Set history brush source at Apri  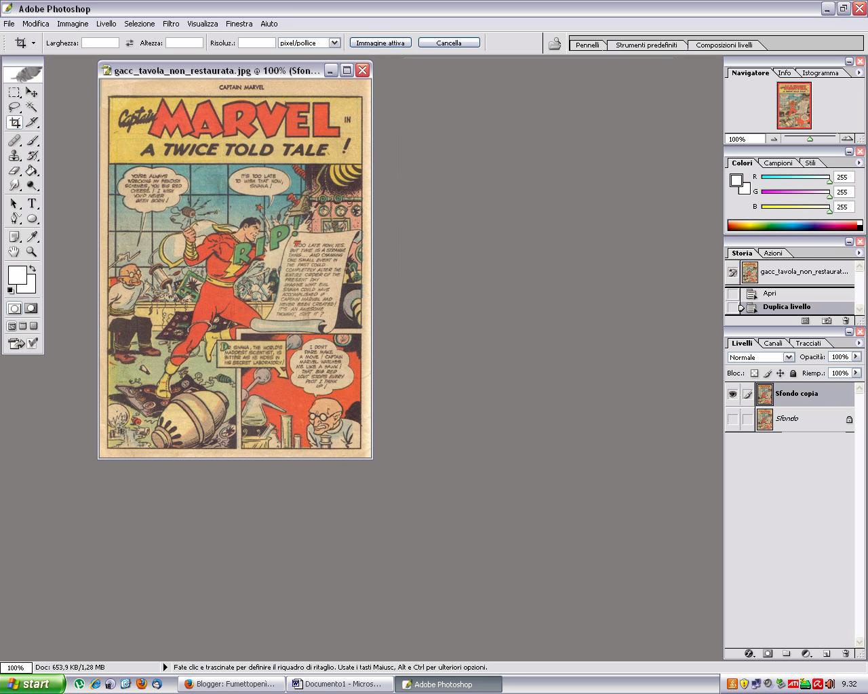pyautogui.click(x=732, y=293)
